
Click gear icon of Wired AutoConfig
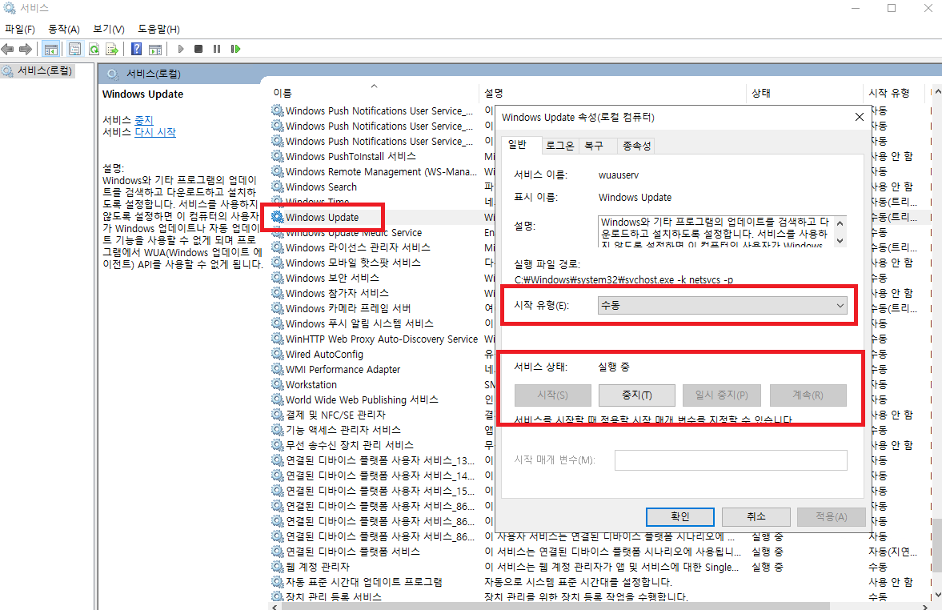click(277, 354)
